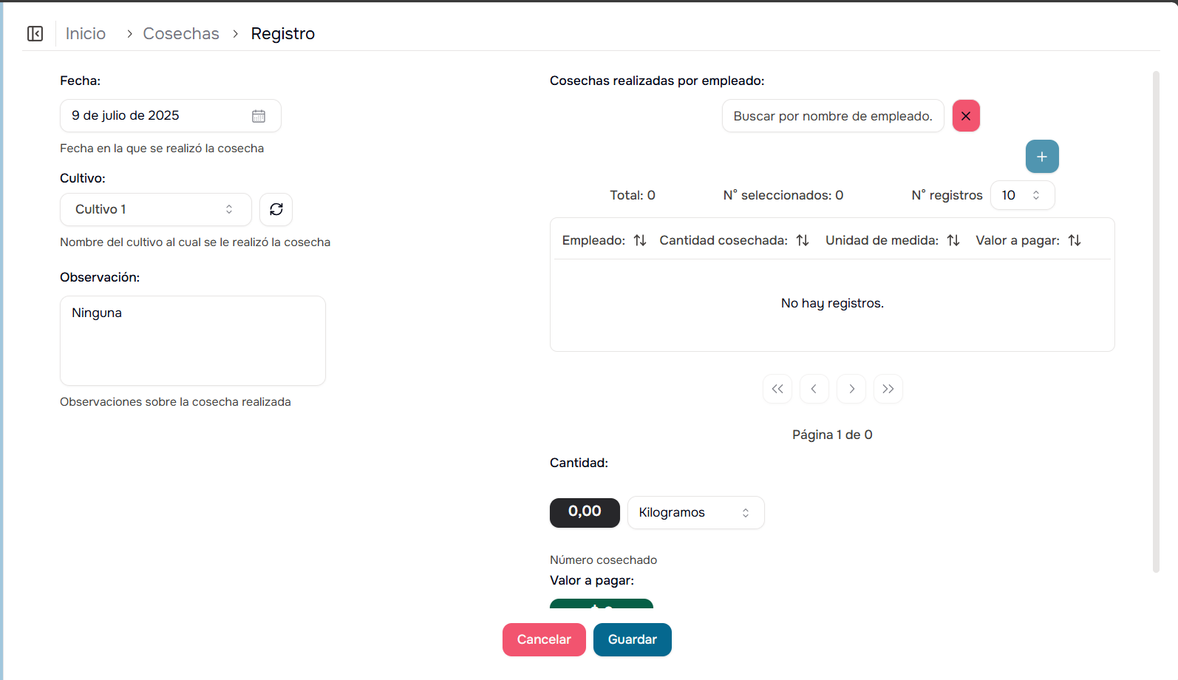Image resolution: width=1178 pixels, height=680 pixels.
Task: Open the Kilogramos unit dropdown
Action: [x=695, y=513]
